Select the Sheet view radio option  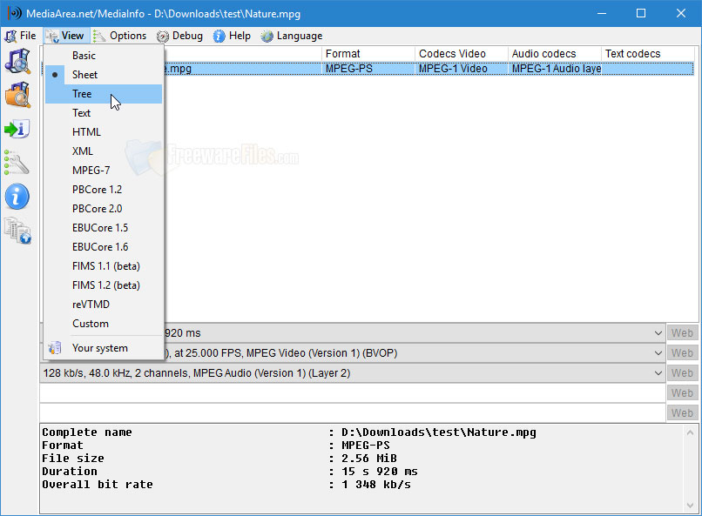point(84,74)
